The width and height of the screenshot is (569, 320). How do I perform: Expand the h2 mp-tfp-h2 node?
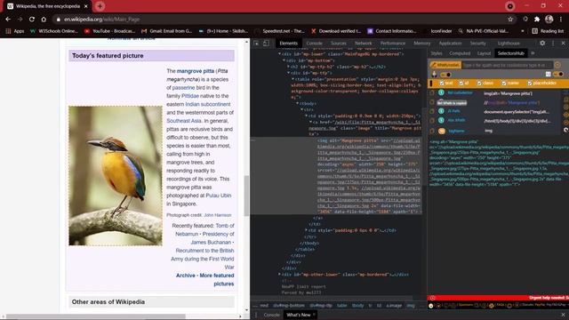click(288, 67)
